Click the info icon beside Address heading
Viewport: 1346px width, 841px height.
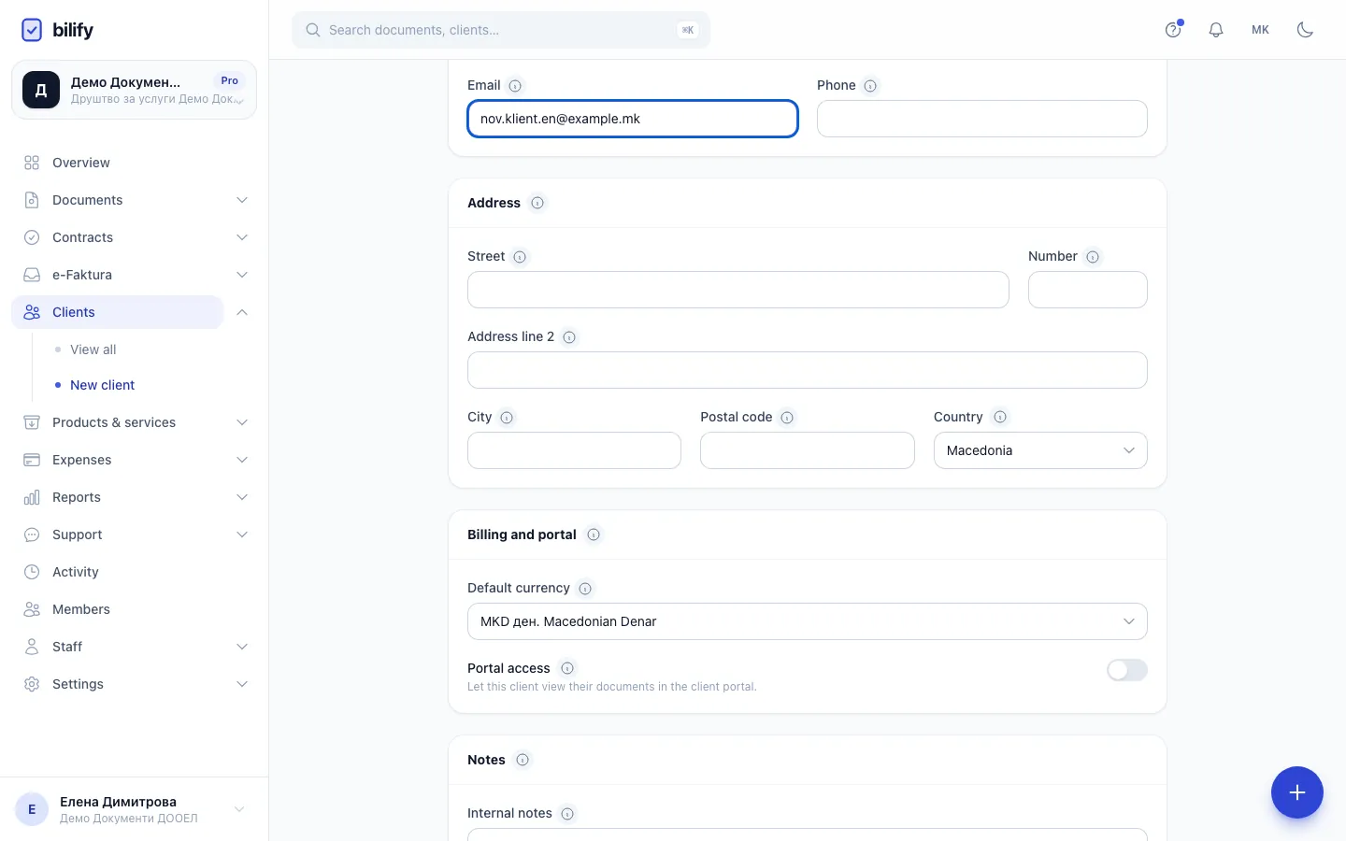click(537, 203)
